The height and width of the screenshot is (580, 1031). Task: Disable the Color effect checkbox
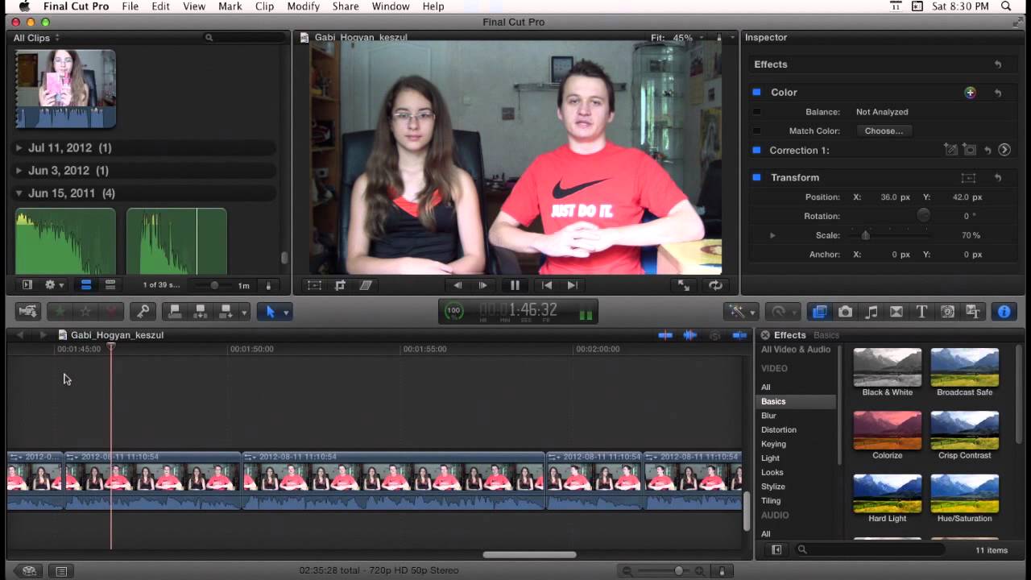point(756,93)
